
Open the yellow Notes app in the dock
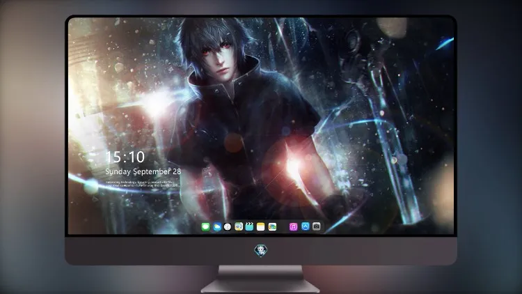(261, 227)
